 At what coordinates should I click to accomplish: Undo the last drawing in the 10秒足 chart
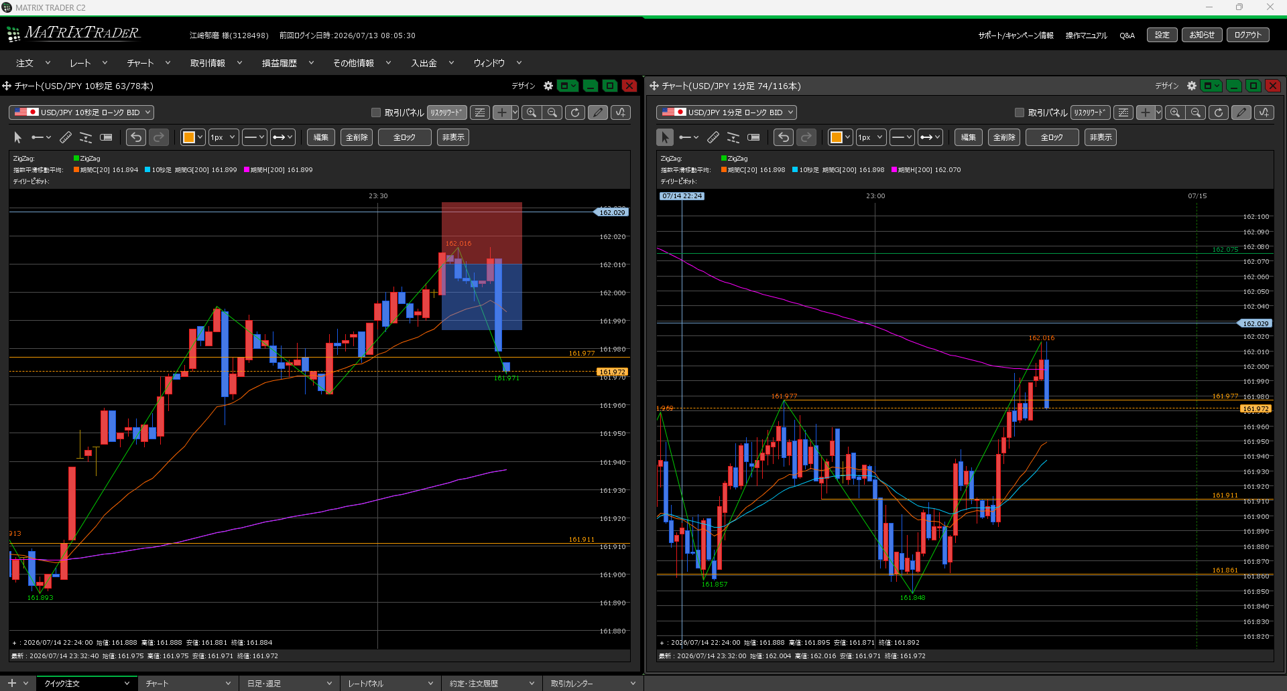click(136, 137)
